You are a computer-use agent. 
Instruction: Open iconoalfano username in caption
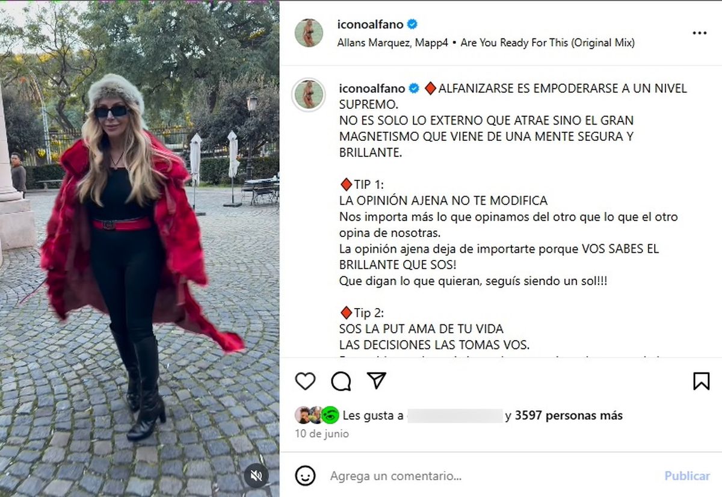click(372, 88)
